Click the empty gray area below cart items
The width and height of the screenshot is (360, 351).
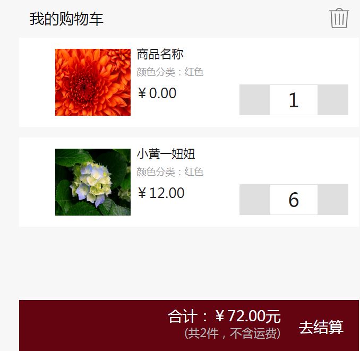click(x=188, y=263)
